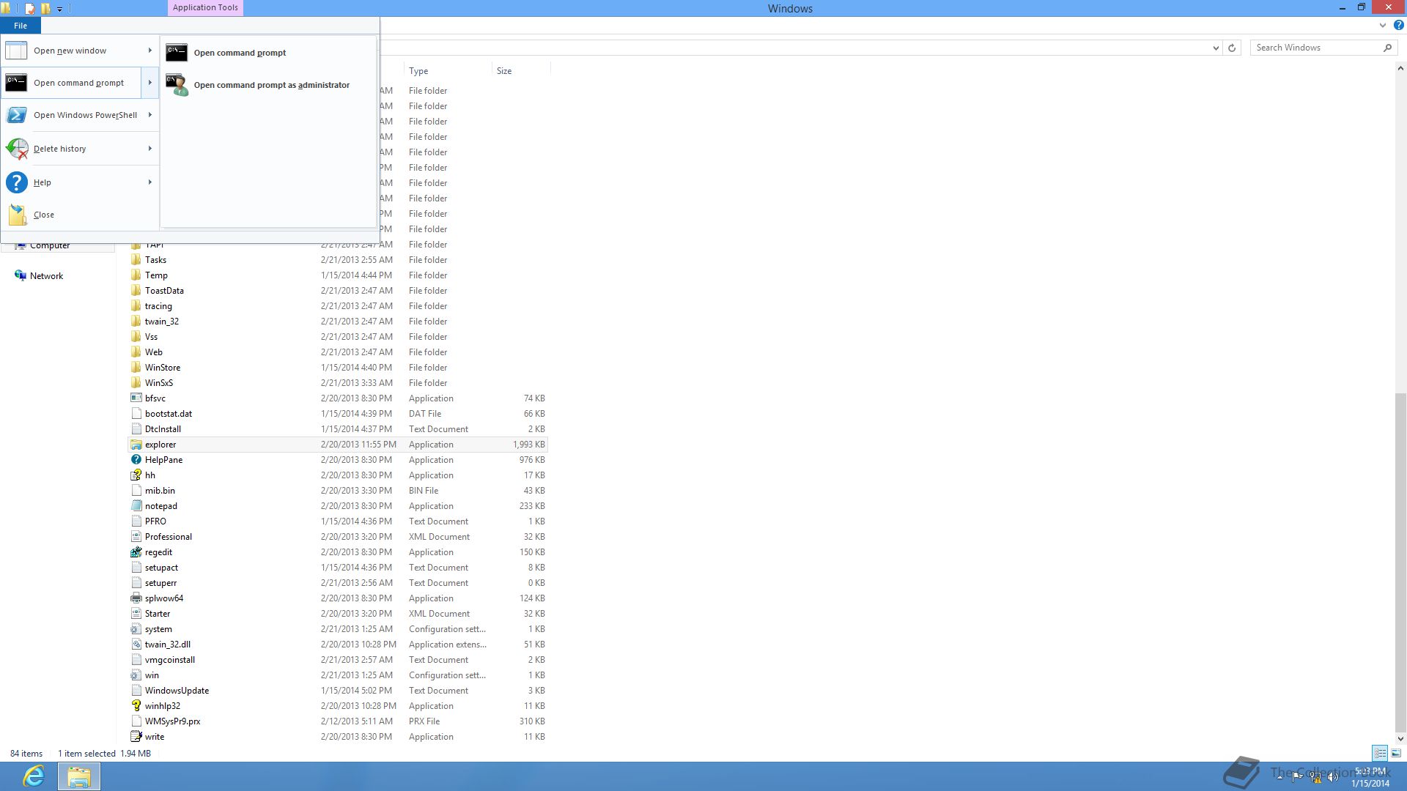Expand the ribbon with chevron

(x=1383, y=25)
